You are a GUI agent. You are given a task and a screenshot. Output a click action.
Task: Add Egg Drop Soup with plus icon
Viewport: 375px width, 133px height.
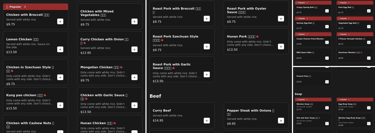(369, 108)
